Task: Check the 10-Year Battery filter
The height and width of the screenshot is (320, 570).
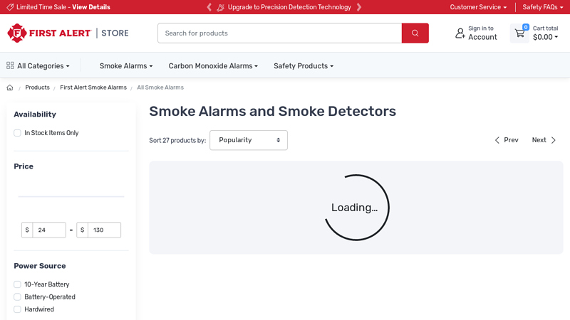Action: (17, 284)
